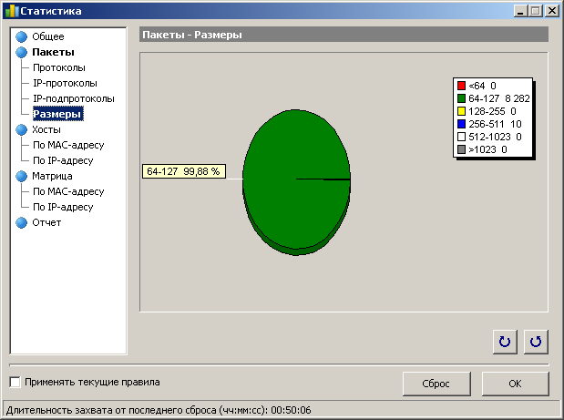Rotate the pie chart counterclockwise with the arrow button
564x420 pixels.
coord(536,342)
